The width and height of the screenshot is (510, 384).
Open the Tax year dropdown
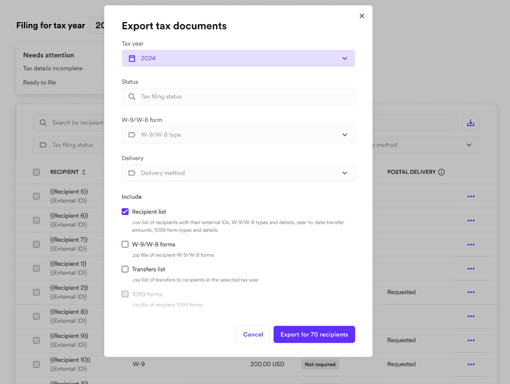coord(344,58)
